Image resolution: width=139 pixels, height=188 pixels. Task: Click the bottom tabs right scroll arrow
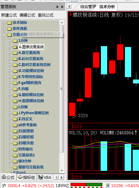pyautogui.click(x=62, y=177)
